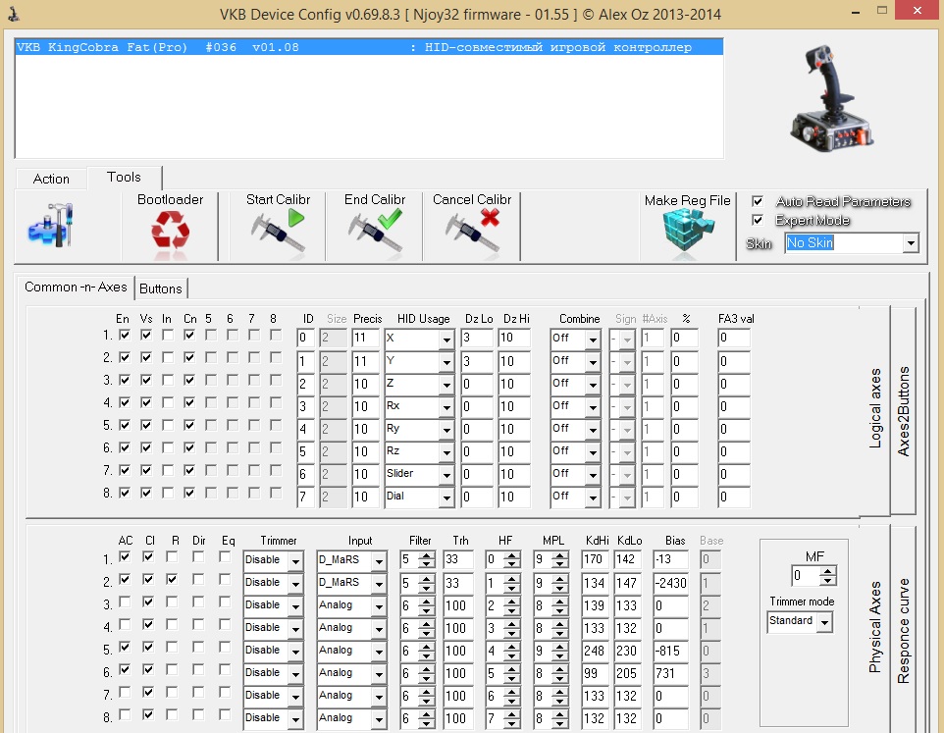Open Input dropdown for physical axis 8
The width and height of the screenshot is (944, 733).
(x=379, y=718)
